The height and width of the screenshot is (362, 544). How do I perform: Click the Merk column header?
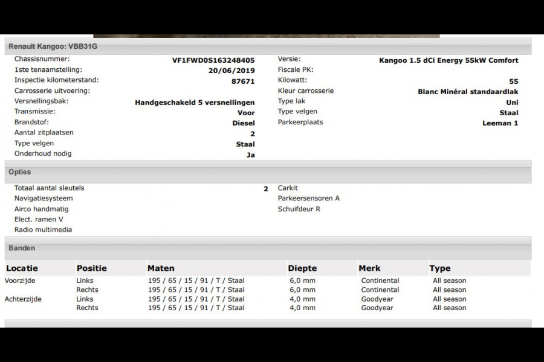[x=369, y=268]
